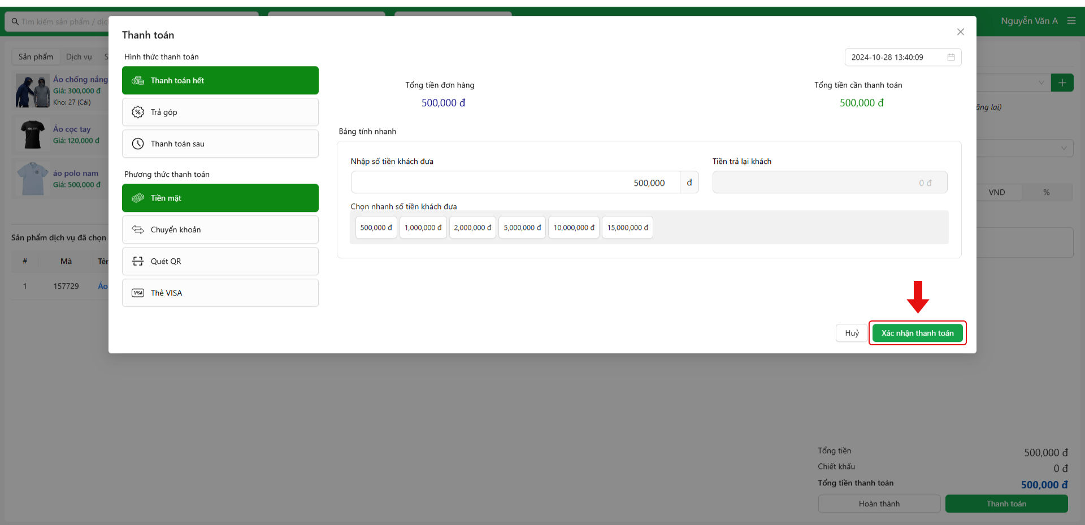Choose Chuyển khoản payment method
This screenshot has width=1085, height=525.
[220, 229]
